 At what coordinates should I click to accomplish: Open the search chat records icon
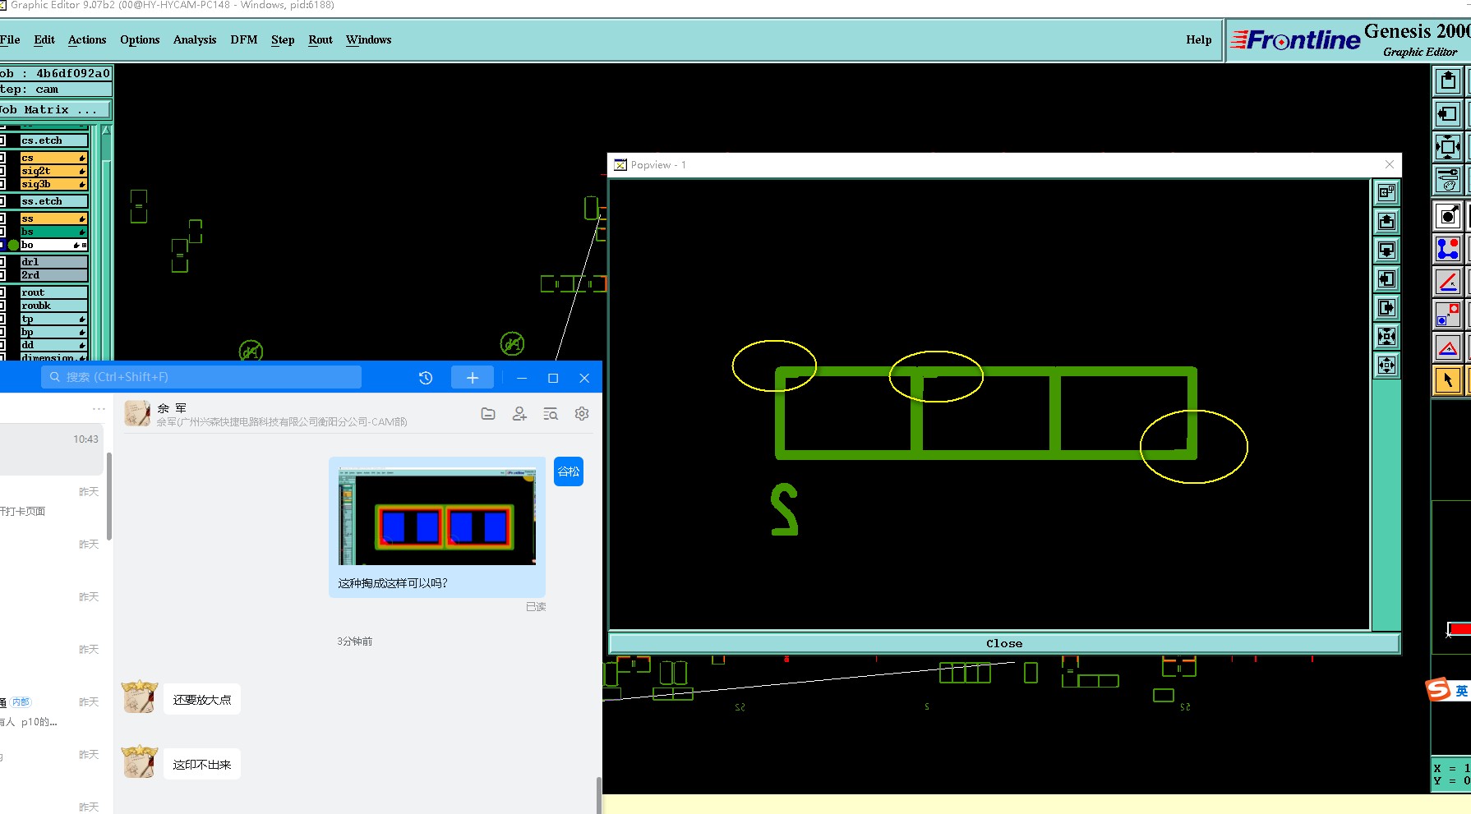(x=551, y=414)
